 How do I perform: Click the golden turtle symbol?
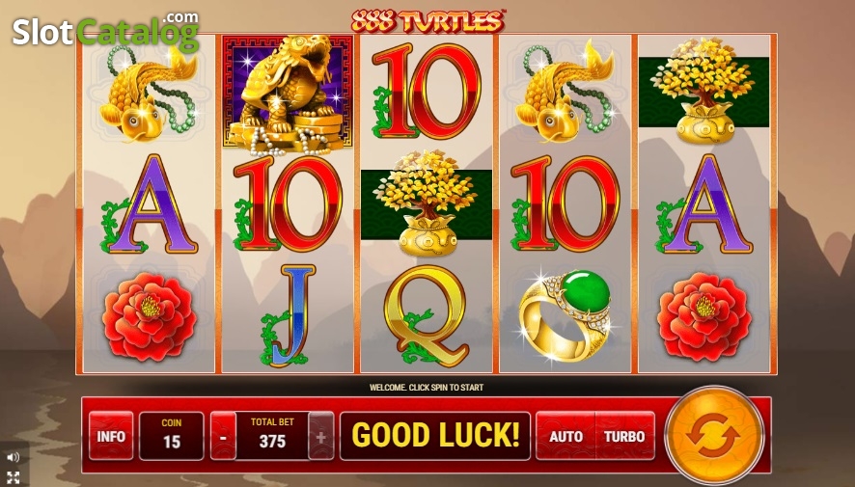coord(288,93)
